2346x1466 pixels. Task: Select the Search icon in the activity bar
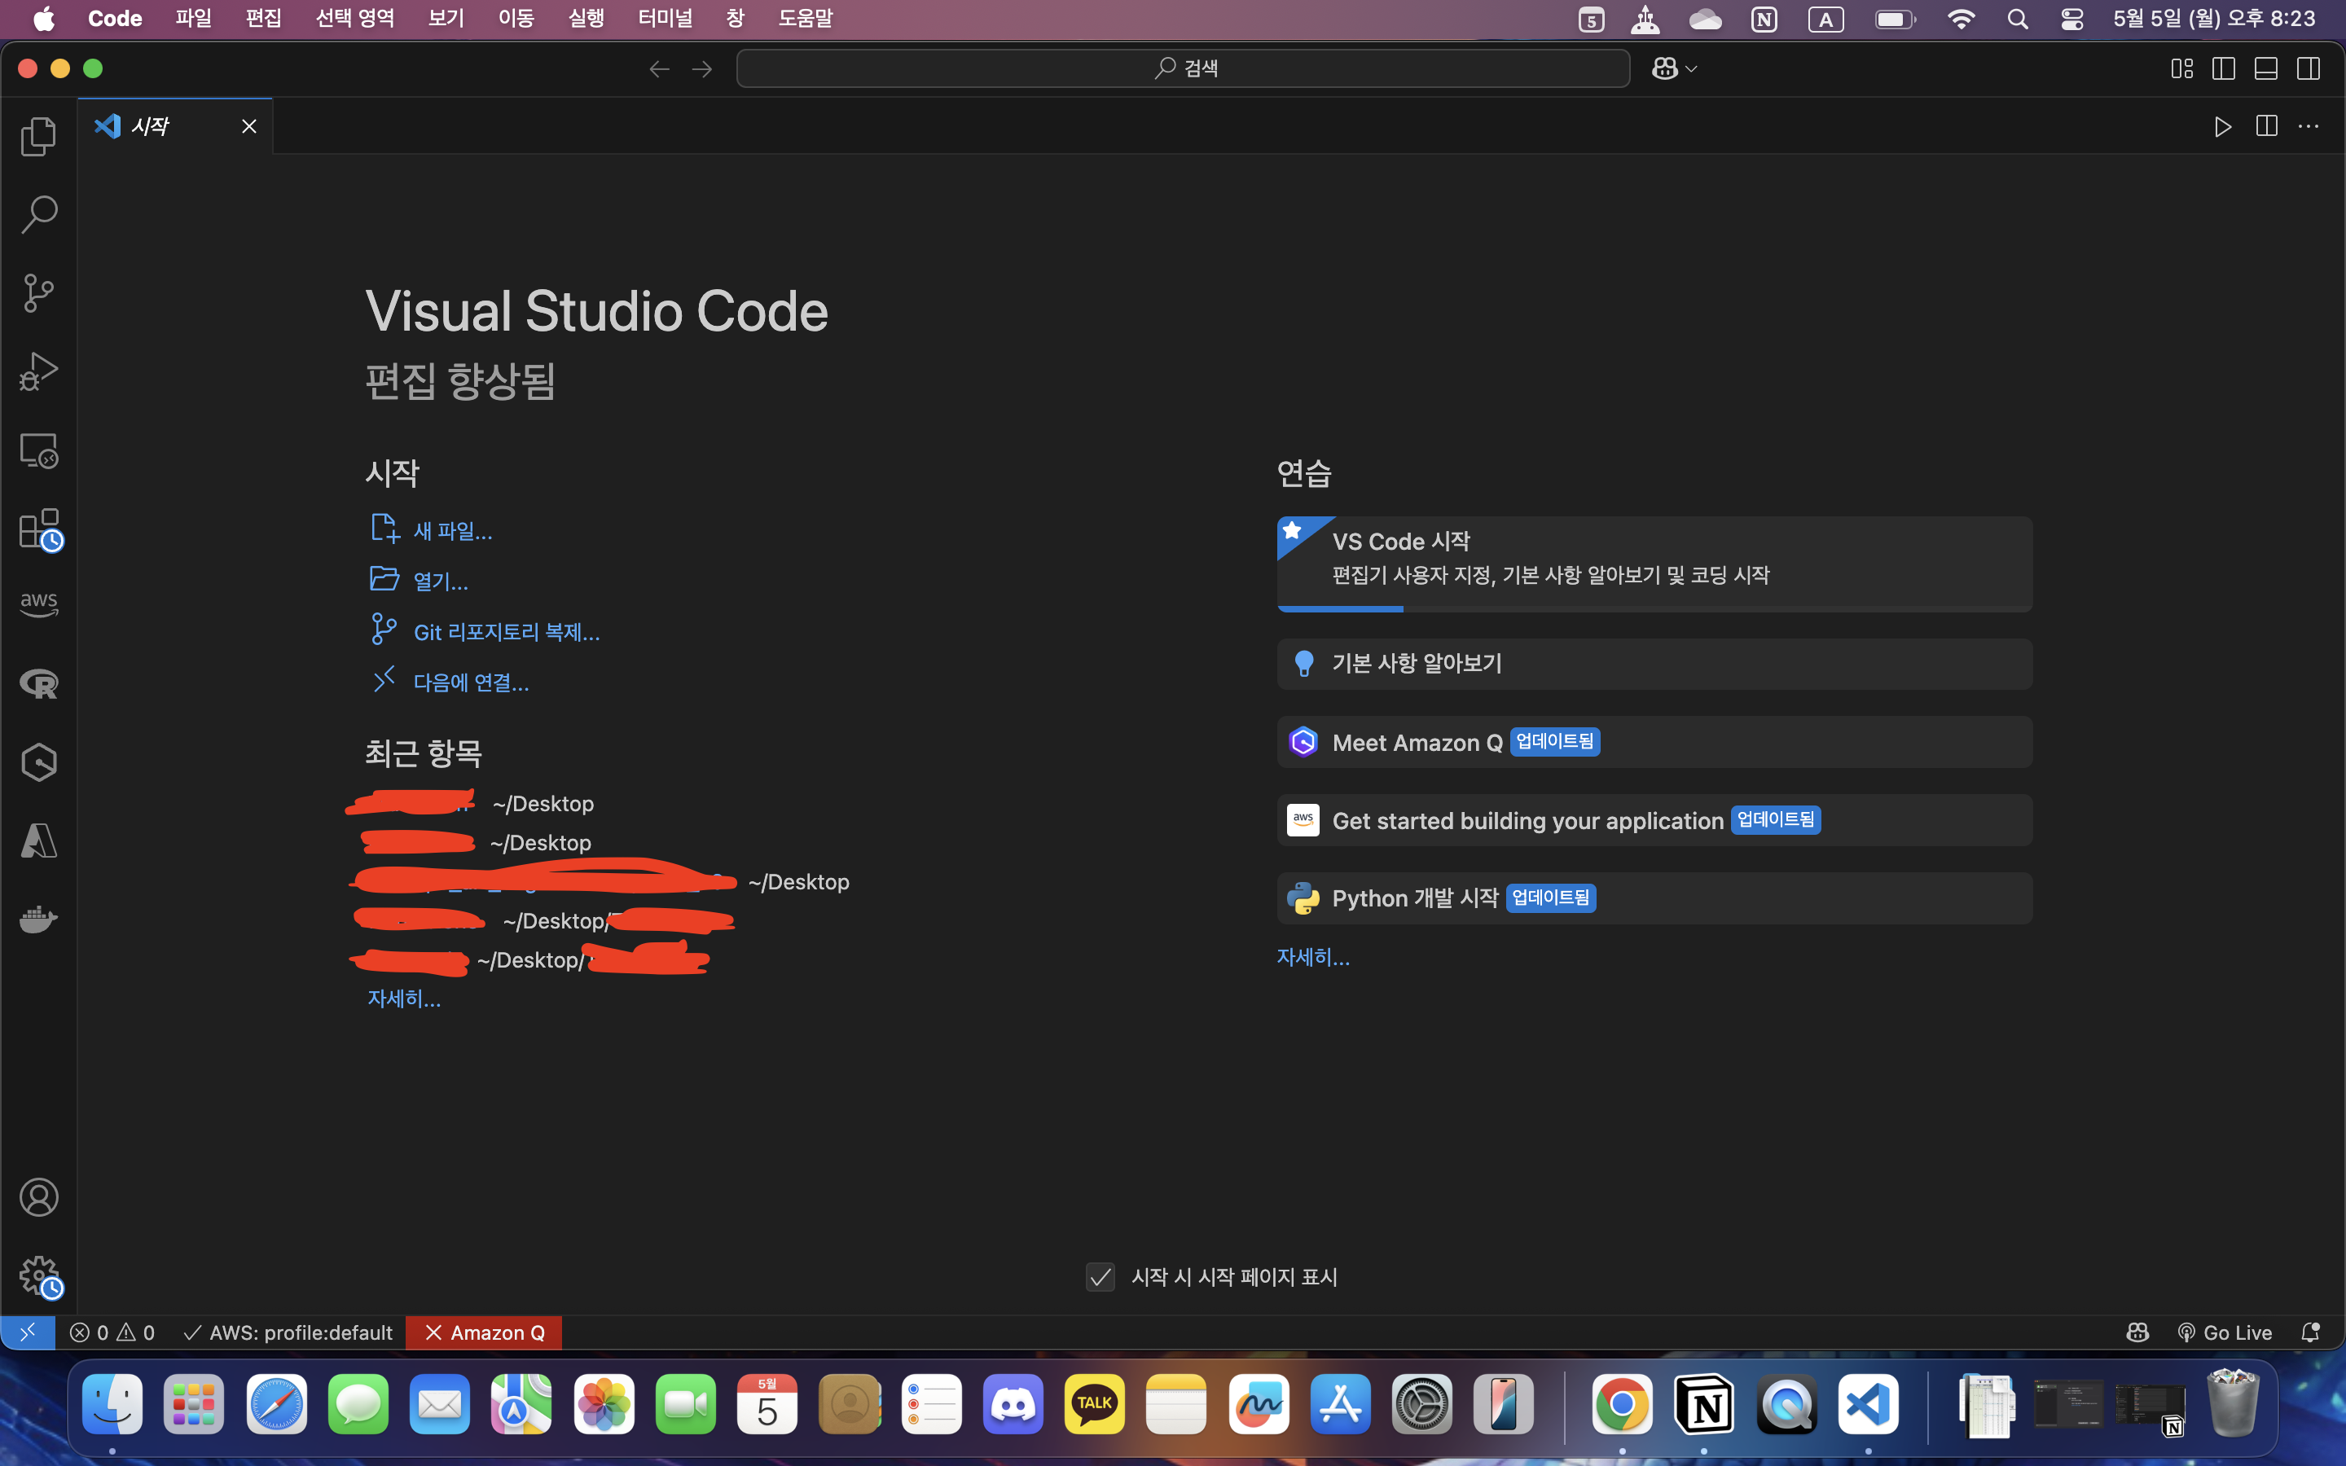[x=39, y=214]
